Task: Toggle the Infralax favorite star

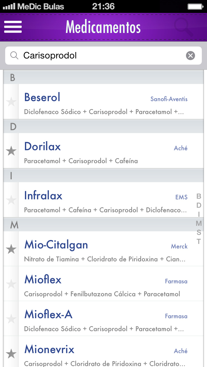Action: [11, 200]
